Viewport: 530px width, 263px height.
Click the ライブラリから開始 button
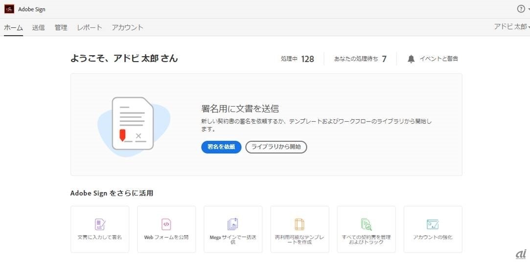(276, 147)
